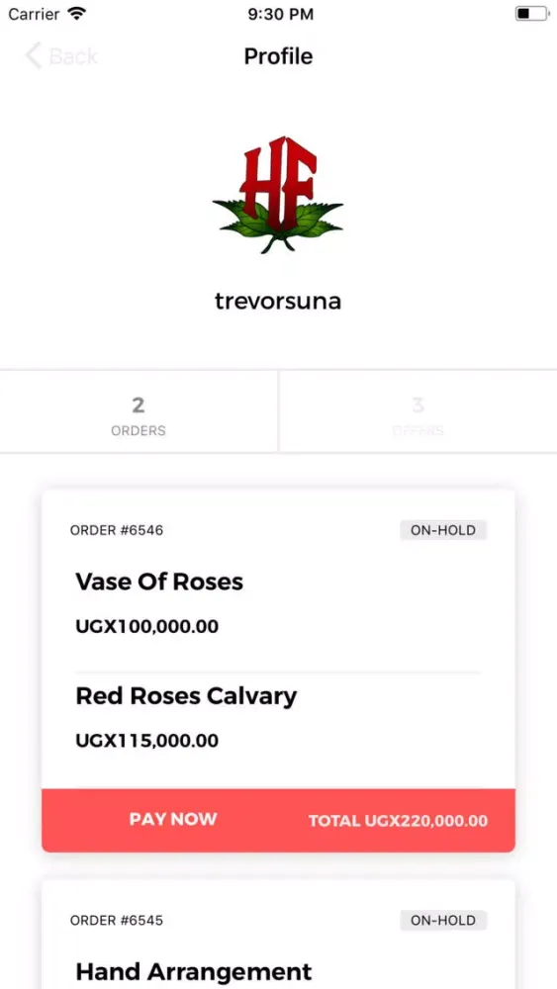Tap the Back text label
Screen dimensions: 557x989
point(73,56)
